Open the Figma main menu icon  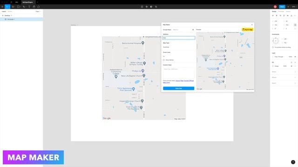pos(2,6)
